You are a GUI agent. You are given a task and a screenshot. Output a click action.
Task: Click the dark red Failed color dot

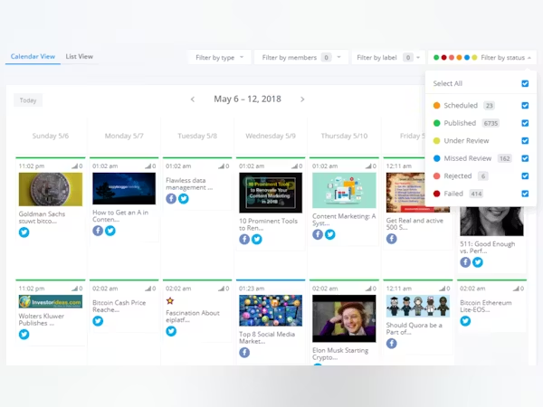tap(437, 194)
